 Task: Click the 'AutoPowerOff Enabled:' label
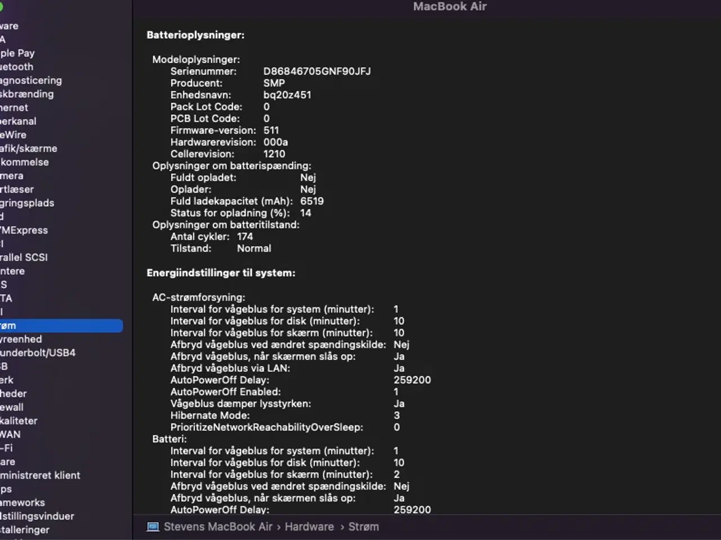coord(225,392)
